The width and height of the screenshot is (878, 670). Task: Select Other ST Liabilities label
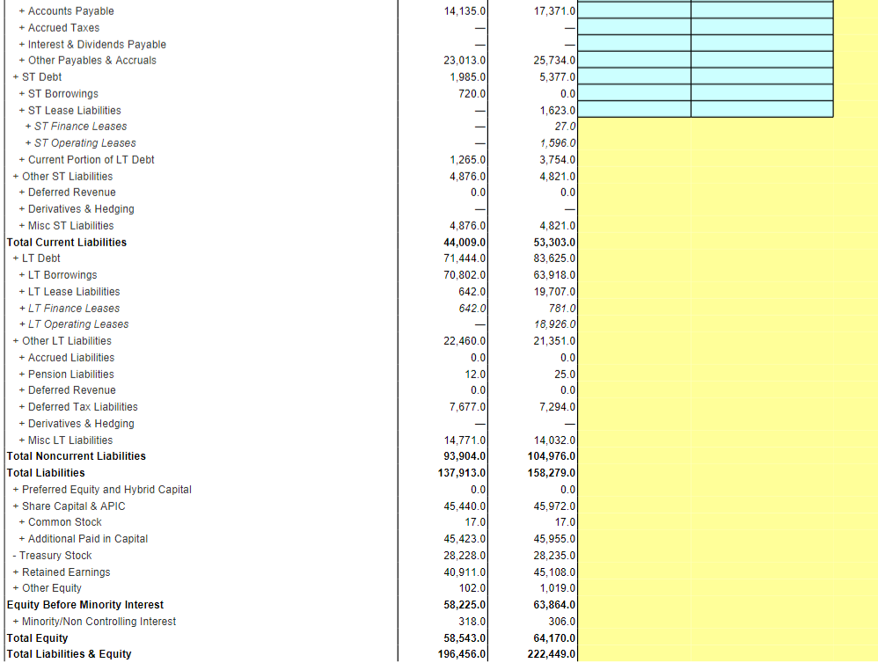pos(67,177)
